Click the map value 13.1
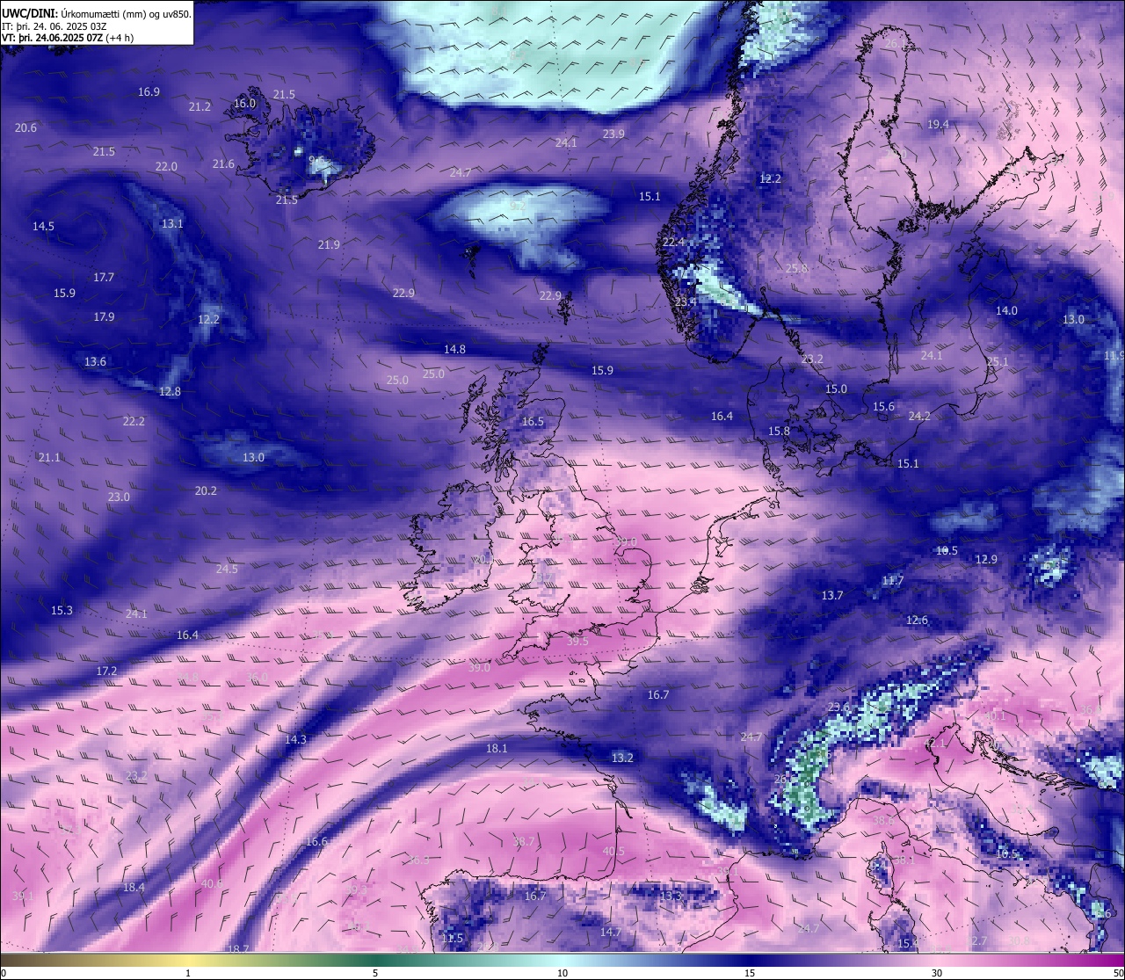1125x980 pixels. click(x=172, y=224)
